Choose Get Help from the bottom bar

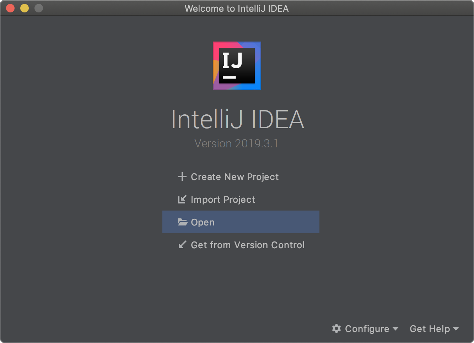click(x=430, y=328)
